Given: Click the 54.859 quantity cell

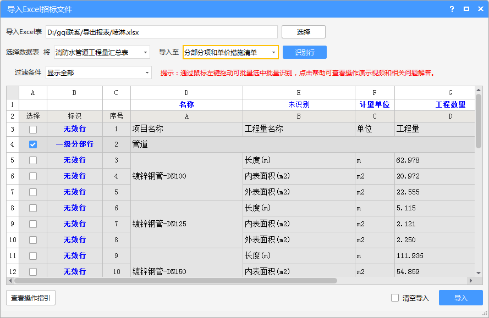Looking at the screenshot, I should click(x=435, y=270).
